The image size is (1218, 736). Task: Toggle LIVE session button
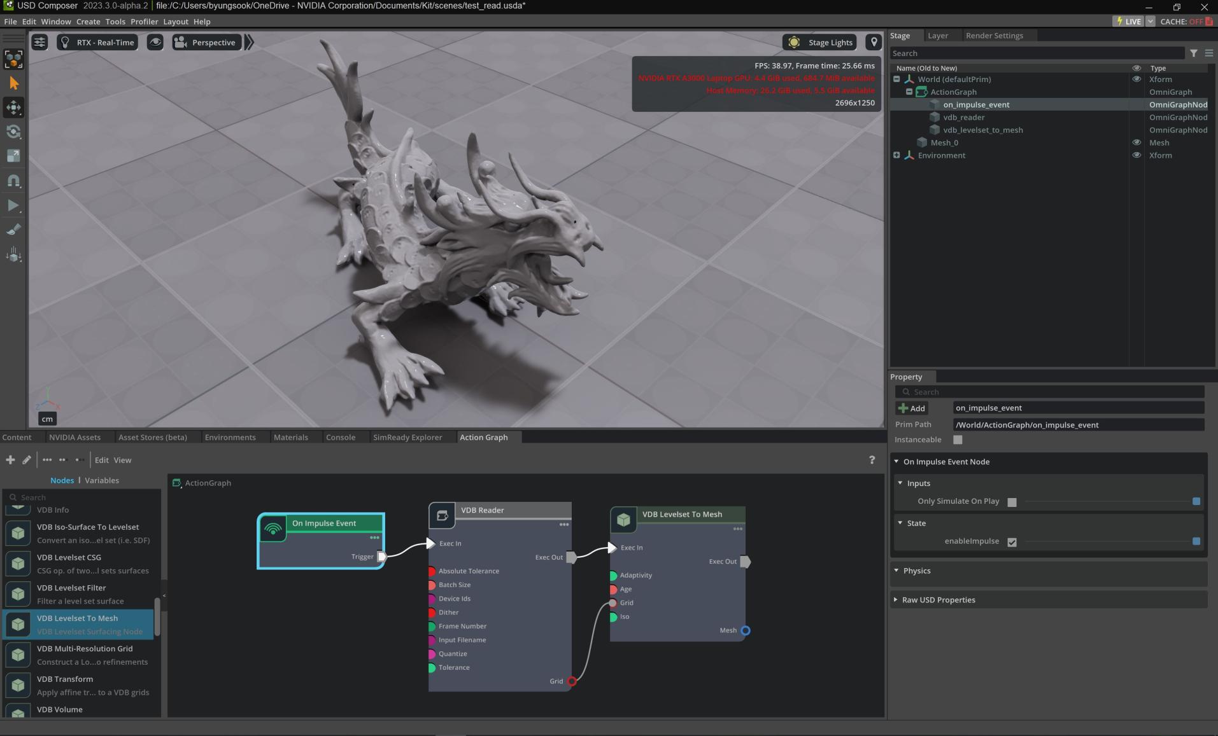click(1129, 22)
